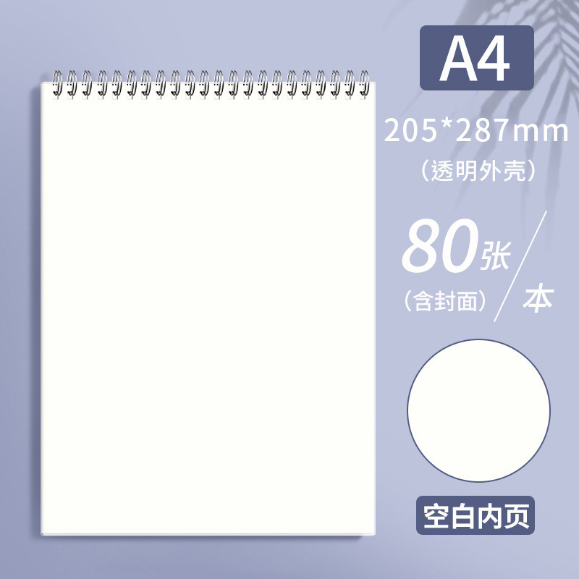Click the bottom edge of the notebook
579x579 pixels.
coord(208,534)
